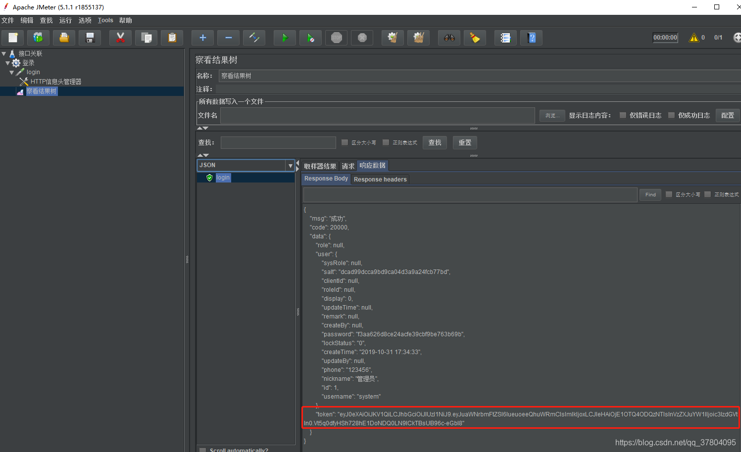
Task: Click the Reset search icon
Action: click(x=475, y=38)
